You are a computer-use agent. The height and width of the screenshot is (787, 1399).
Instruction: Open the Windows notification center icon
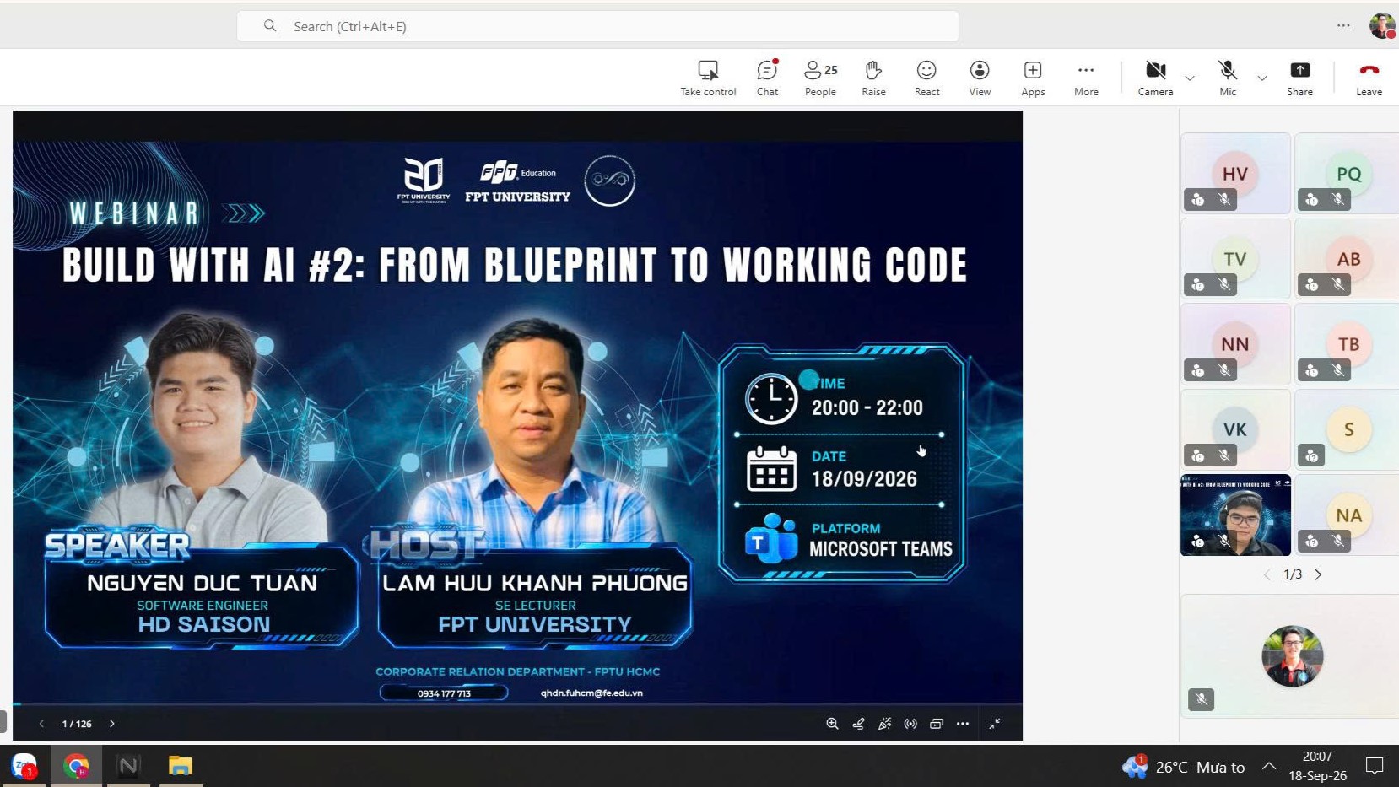pos(1375,766)
